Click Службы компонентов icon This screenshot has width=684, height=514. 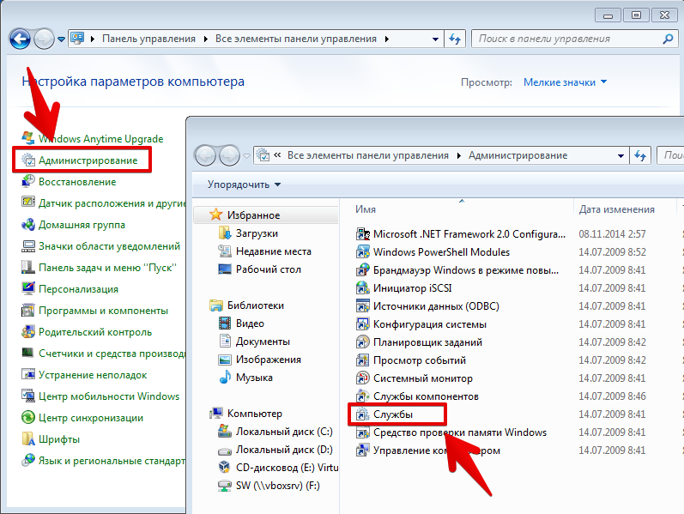[x=363, y=396]
